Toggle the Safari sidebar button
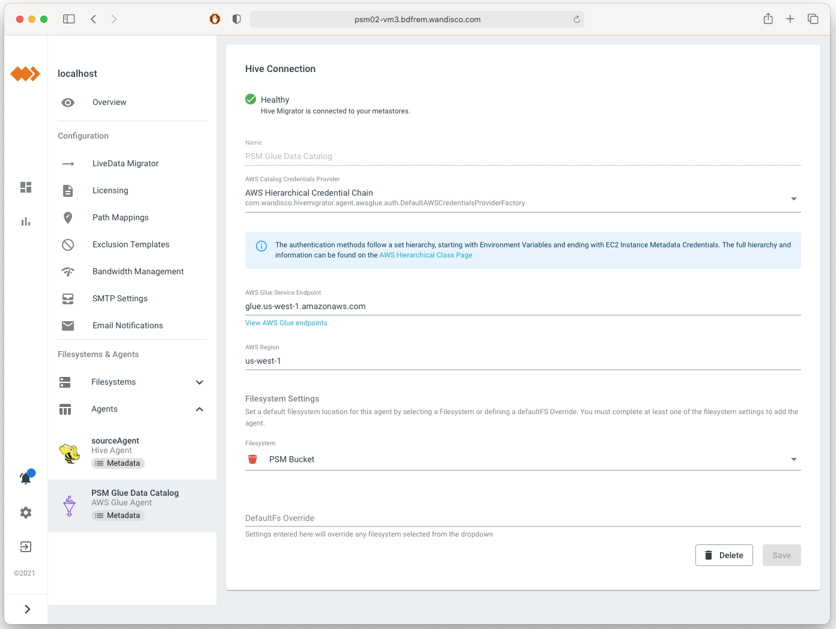This screenshot has width=836, height=629. [x=69, y=19]
